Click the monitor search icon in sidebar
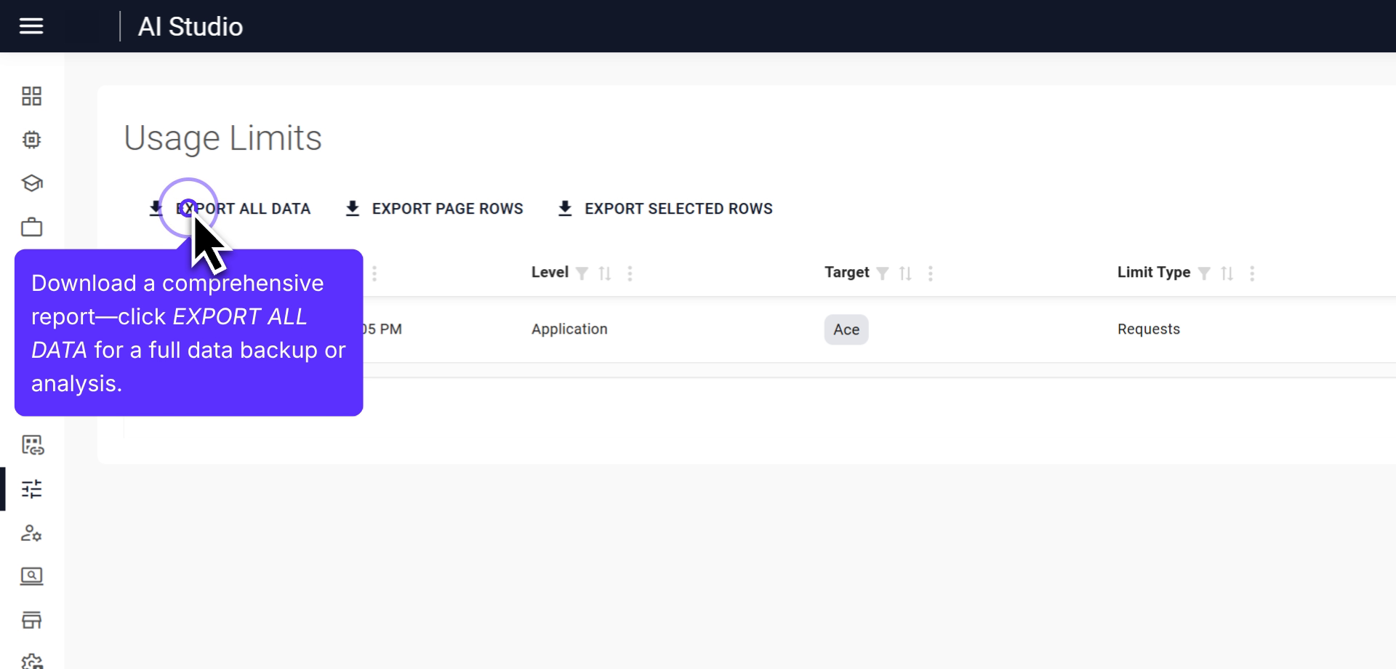The width and height of the screenshot is (1396, 669). (31, 577)
